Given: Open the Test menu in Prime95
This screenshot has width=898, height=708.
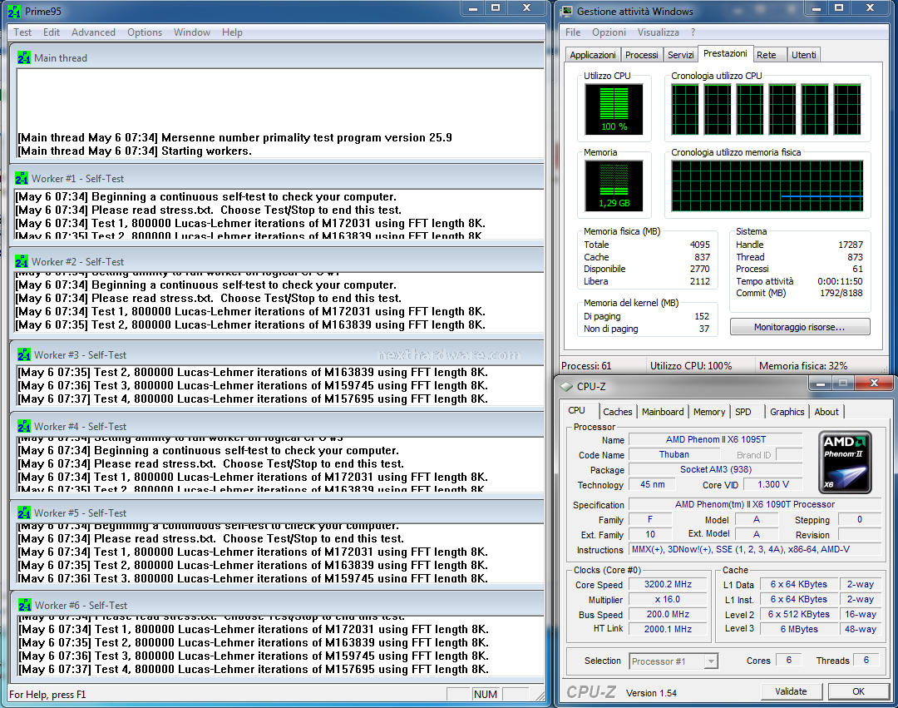Looking at the screenshot, I should [x=22, y=32].
